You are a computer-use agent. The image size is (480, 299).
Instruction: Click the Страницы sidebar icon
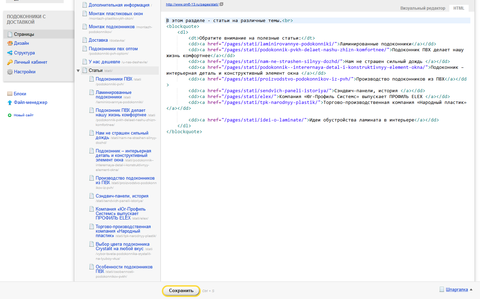tap(10, 34)
